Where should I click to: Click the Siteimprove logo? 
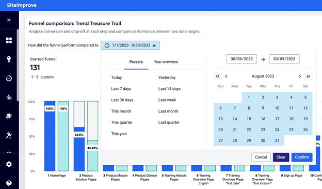pyautogui.click(x=22, y=5)
